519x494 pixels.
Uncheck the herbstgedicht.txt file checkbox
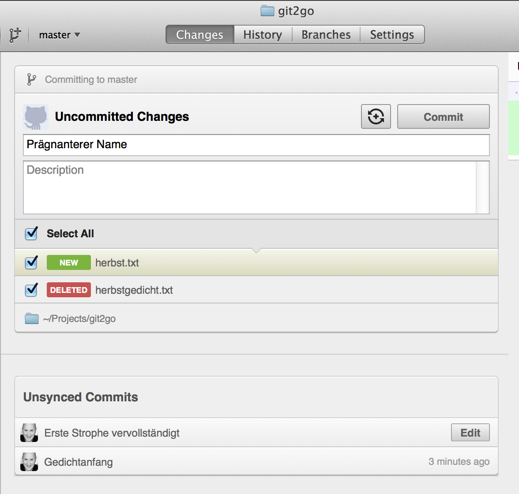(31, 290)
